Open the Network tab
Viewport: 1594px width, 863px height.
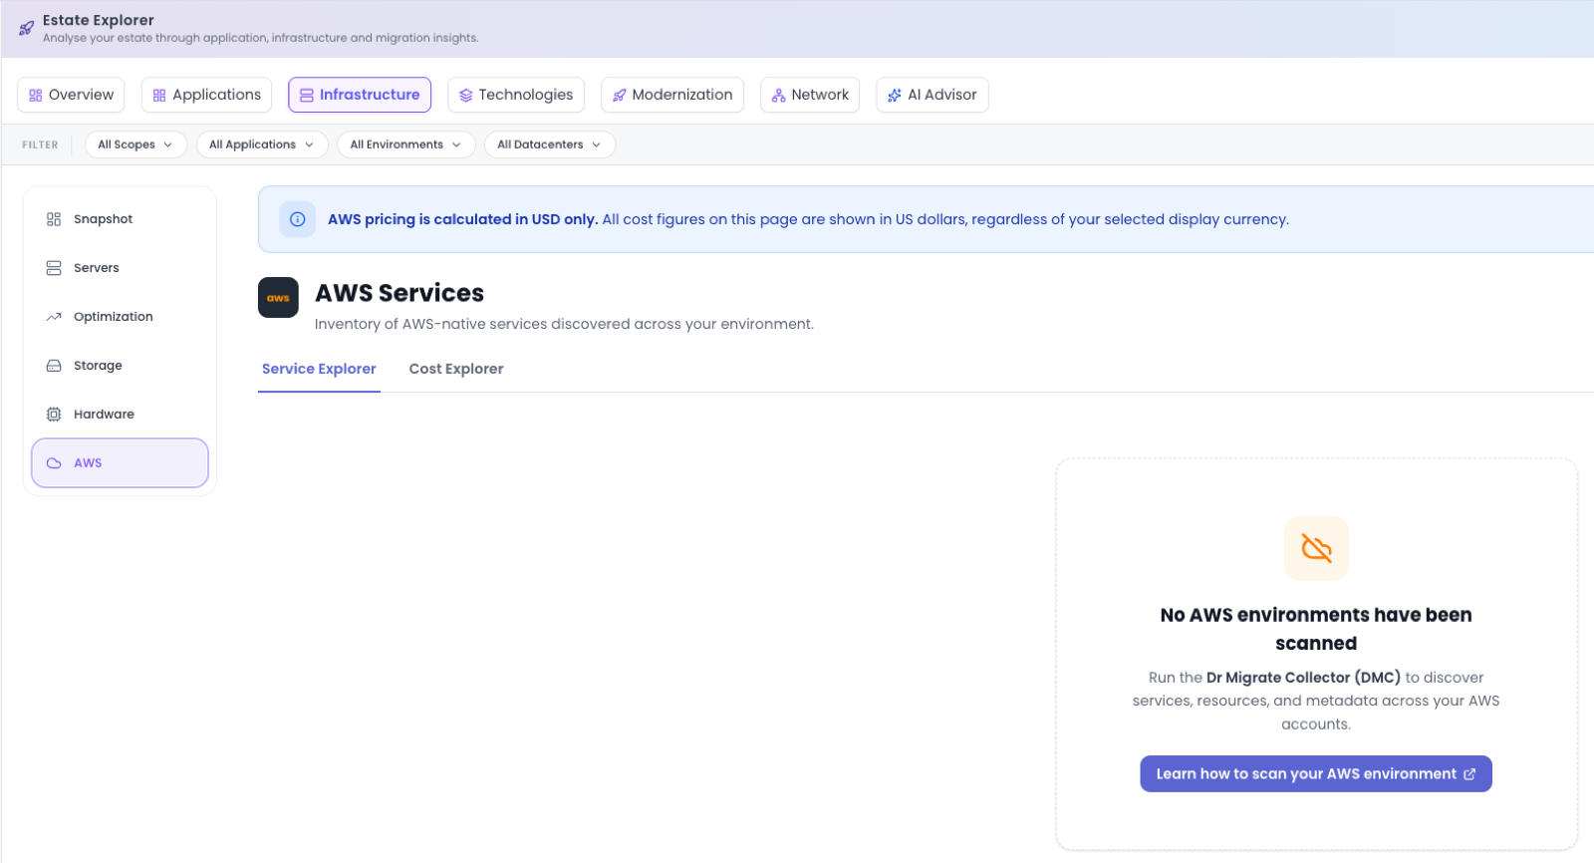click(810, 95)
